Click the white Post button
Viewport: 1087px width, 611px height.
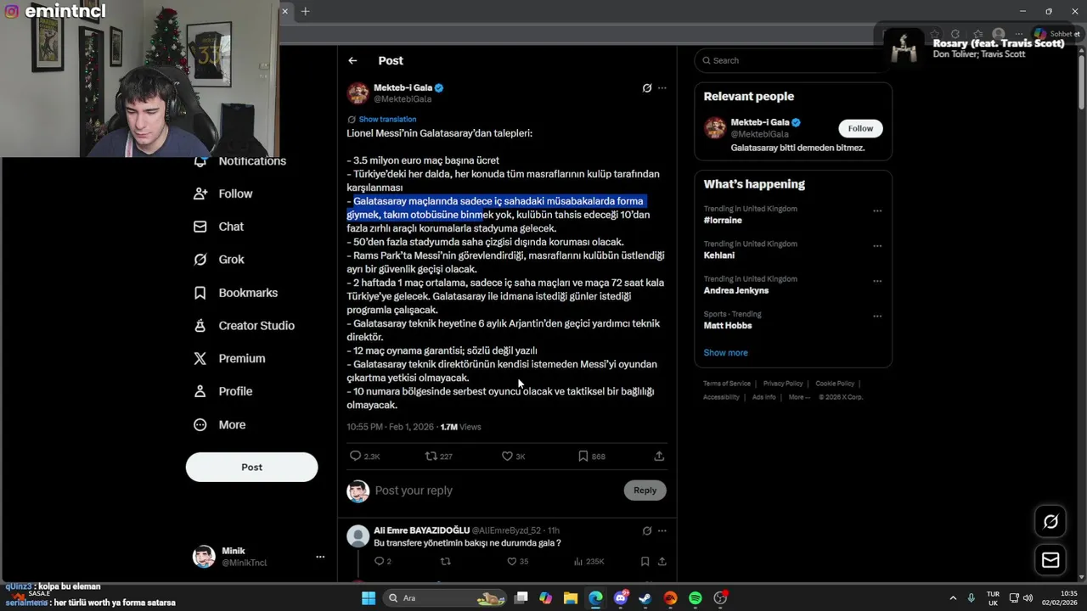(251, 467)
